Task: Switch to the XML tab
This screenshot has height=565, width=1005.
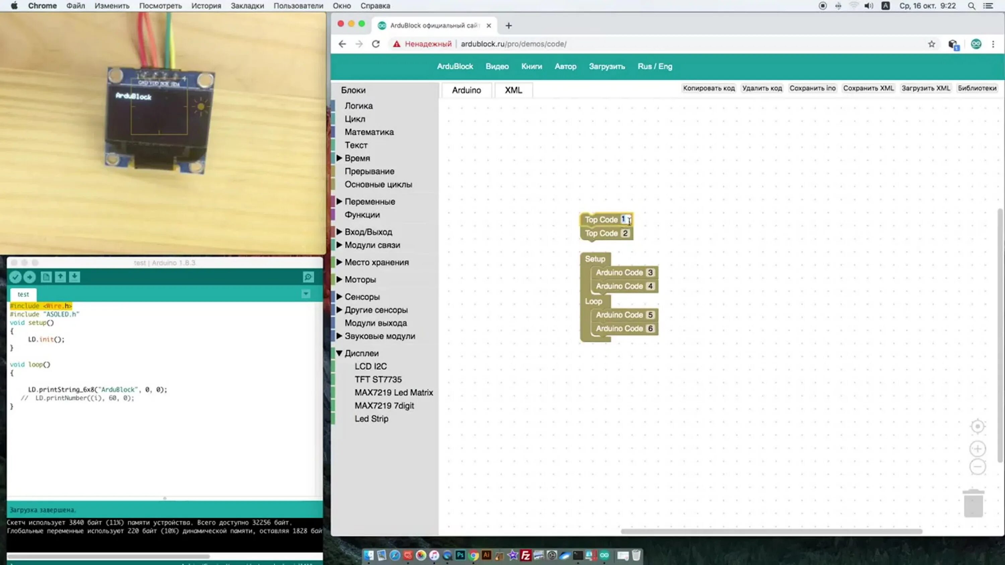Action: click(x=514, y=90)
